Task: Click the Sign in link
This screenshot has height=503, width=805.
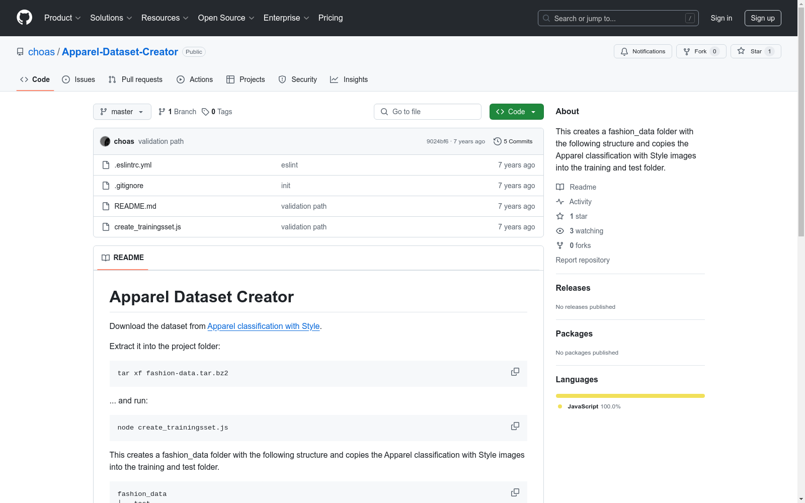Action: click(x=721, y=18)
